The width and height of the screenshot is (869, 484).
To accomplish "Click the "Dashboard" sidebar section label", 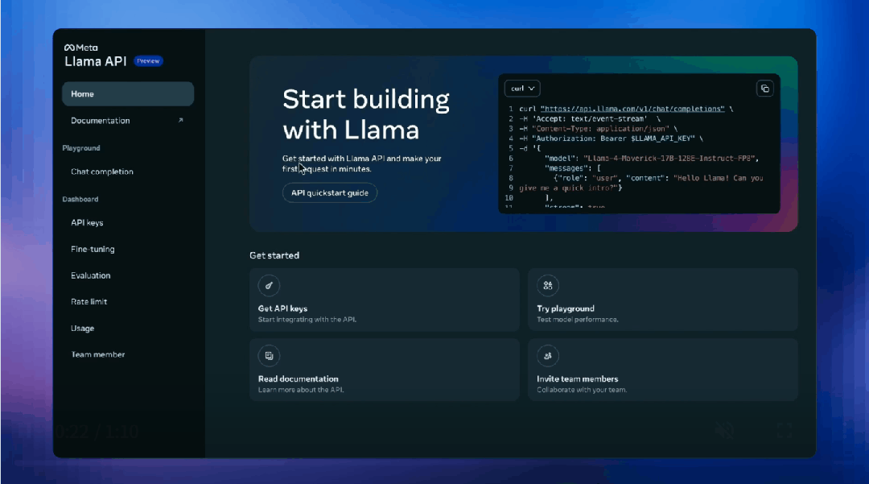I will pos(80,199).
